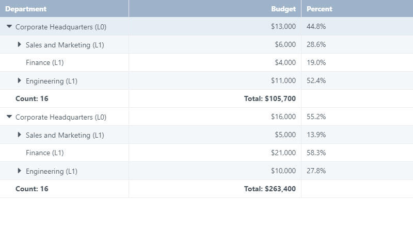413x232 pixels.
Task: Expand Sales and Marketing row showing $6,000
Action: point(20,45)
